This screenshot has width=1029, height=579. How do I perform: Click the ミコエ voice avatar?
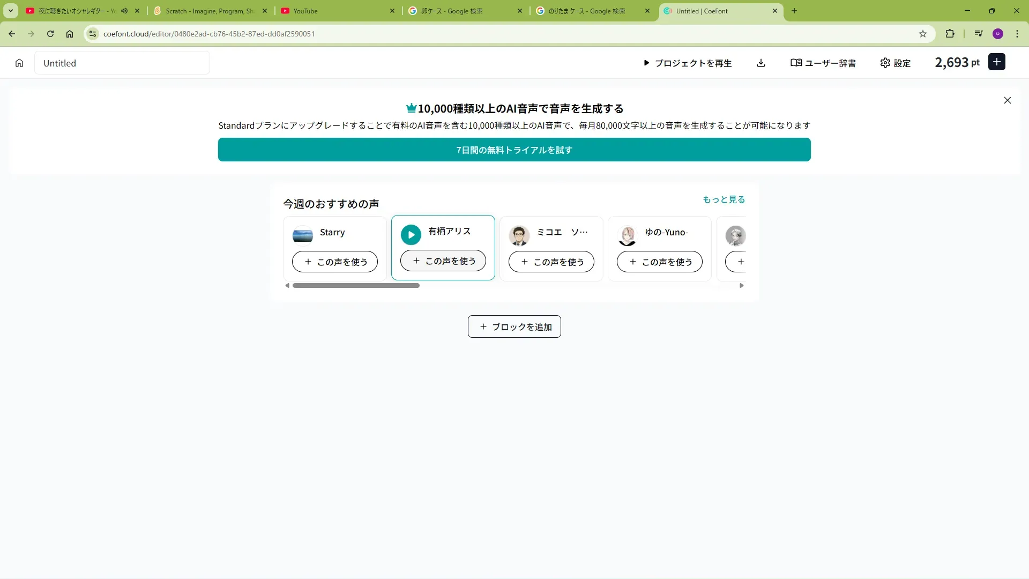pyautogui.click(x=519, y=235)
